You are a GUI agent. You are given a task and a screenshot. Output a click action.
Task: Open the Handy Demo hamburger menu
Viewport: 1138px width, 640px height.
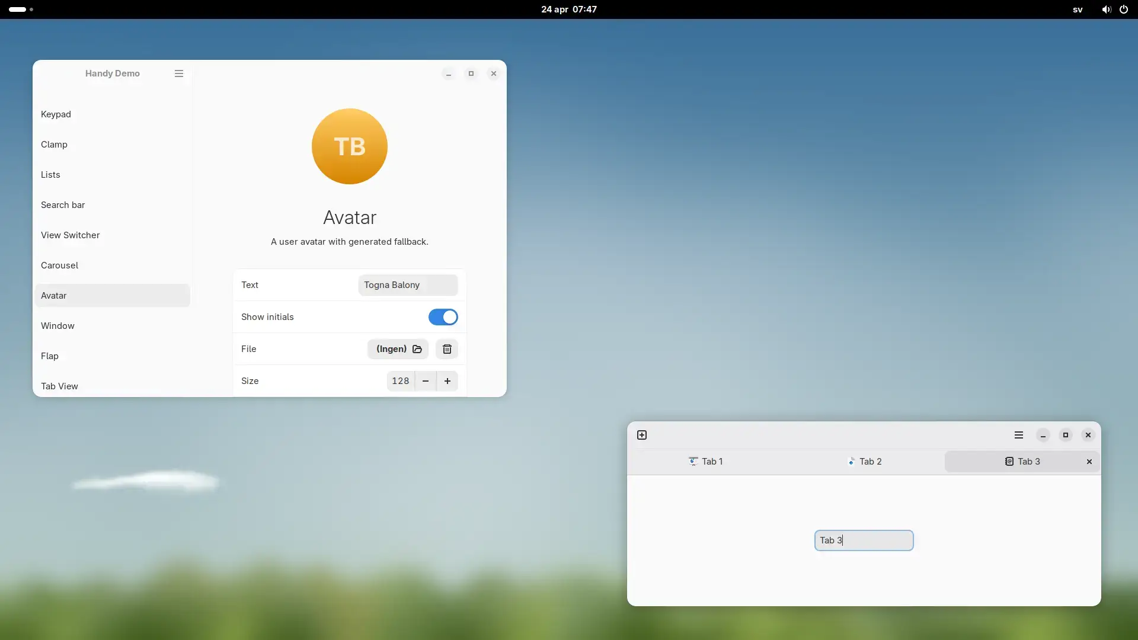click(178, 73)
